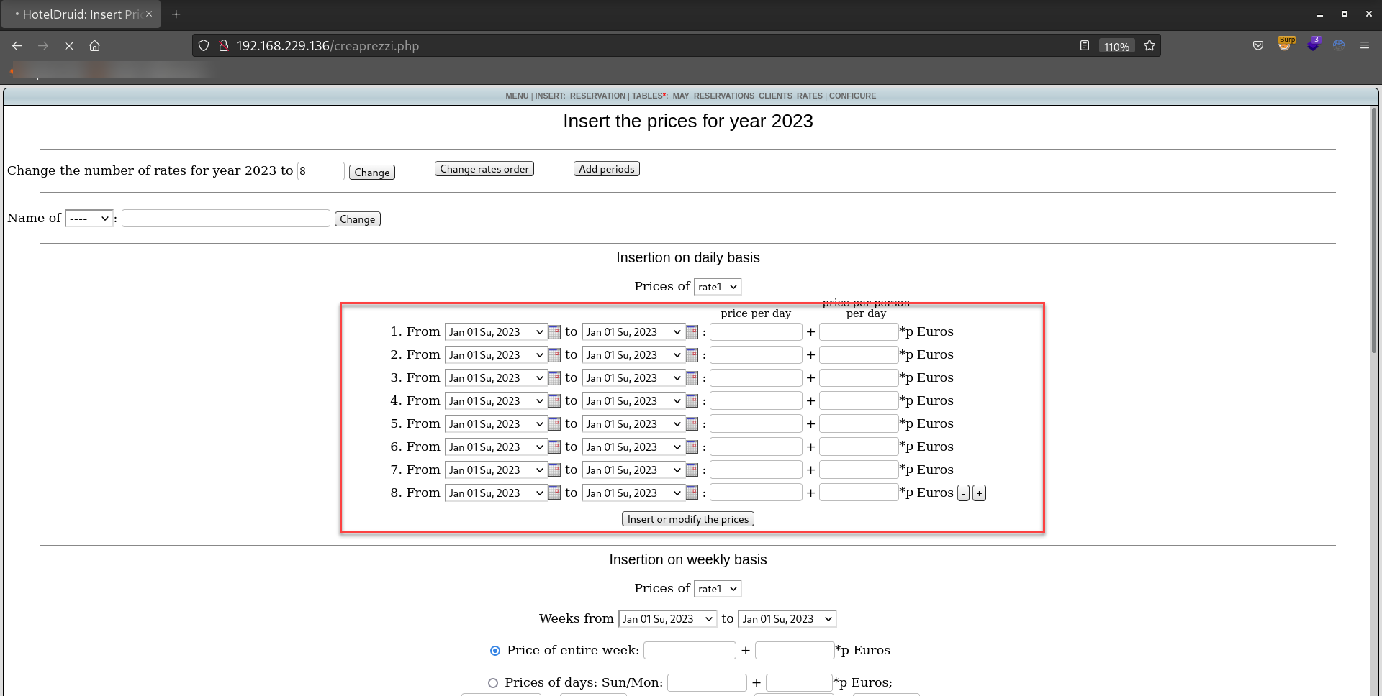
Task: Go to browser home page
Action: click(94, 46)
